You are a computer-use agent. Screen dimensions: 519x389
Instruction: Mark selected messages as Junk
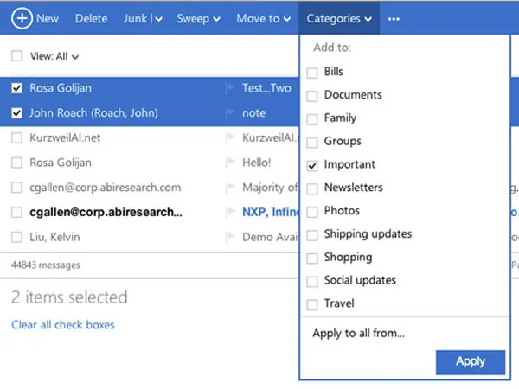[136, 18]
